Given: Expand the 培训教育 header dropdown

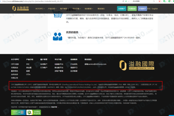Looking at the screenshot, I should click(89, 9).
